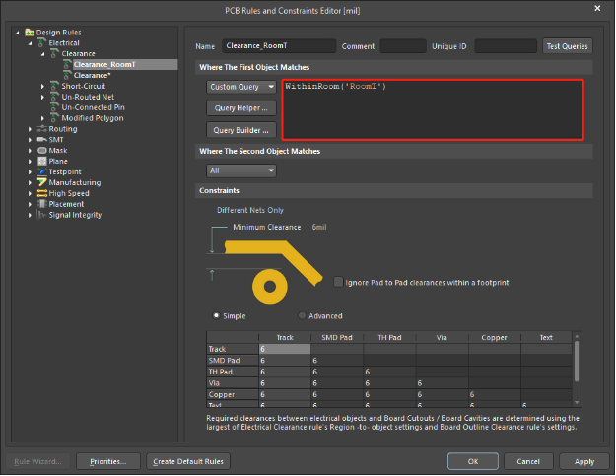Click the SMT category icon
The width and height of the screenshot is (616, 476).
pyautogui.click(x=42, y=139)
